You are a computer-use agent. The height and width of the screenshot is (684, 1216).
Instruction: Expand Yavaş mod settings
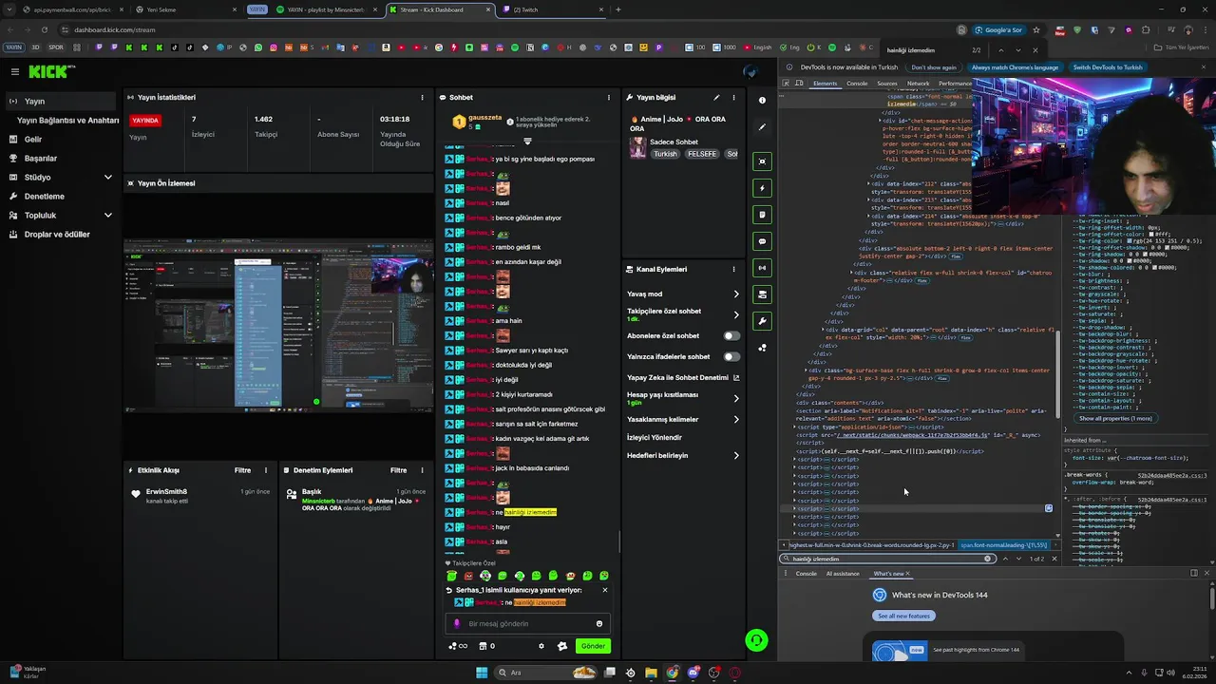point(736,294)
